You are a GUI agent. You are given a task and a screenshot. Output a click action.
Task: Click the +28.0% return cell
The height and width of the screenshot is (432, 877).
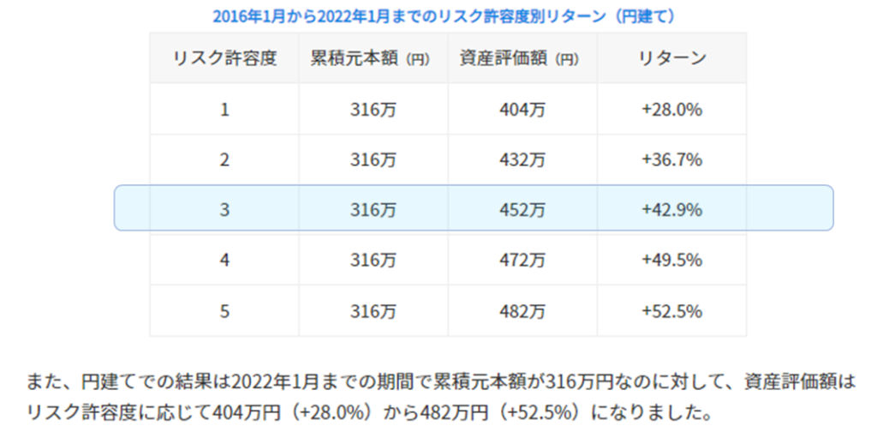pyautogui.click(x=671, y=109)
